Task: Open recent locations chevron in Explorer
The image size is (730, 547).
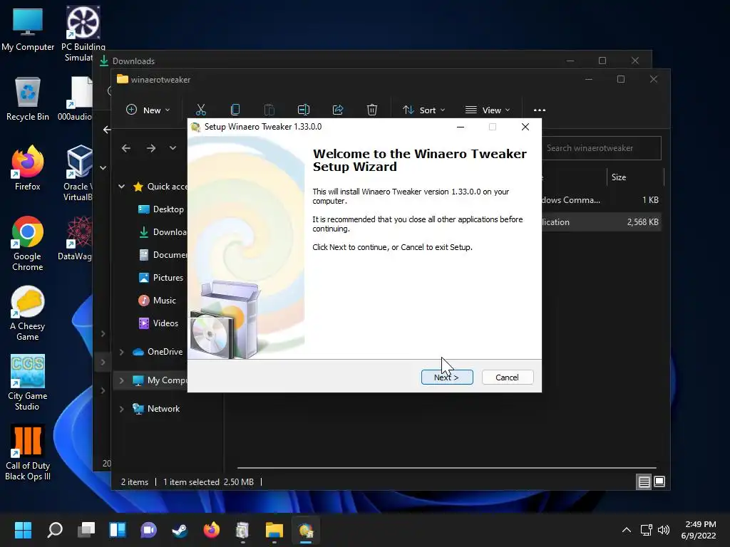Action: point(173,148)
